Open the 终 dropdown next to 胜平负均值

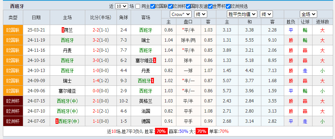click(x=266, y=14)
